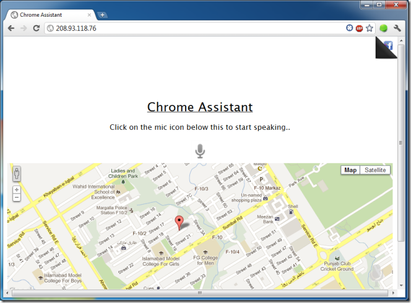Click the F-10 Markaz parking P icon
Screen dimensions: 411x303
tap(261, 179)
